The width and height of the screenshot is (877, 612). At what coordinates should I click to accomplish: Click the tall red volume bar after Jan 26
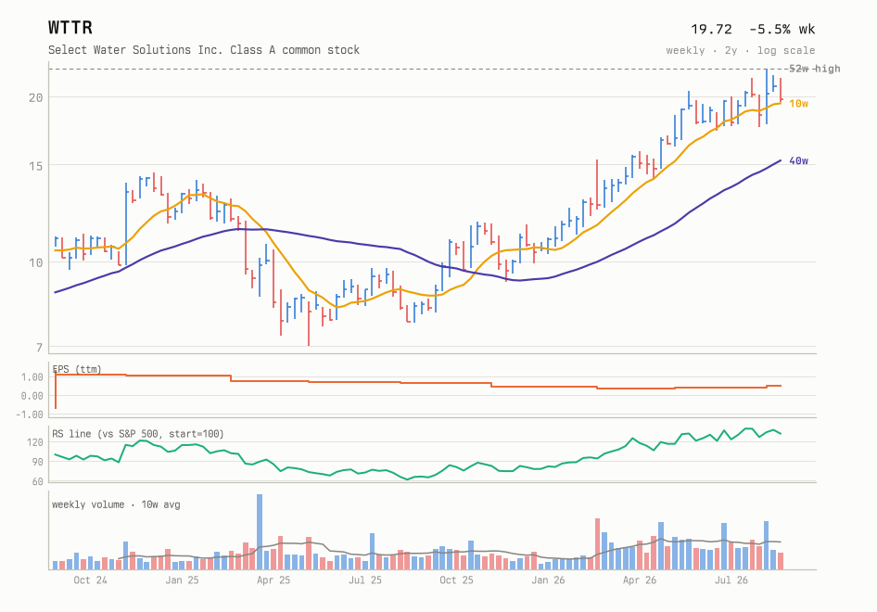(597, 544)
